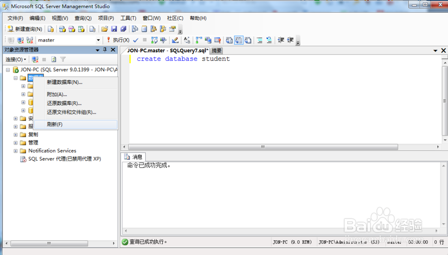Select the 消息 messages tab
Image resolution: width=448 pixels, height=255 pixels.
click(x=134, y=157)
